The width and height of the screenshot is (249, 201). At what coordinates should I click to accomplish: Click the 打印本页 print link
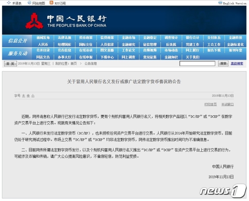tap(211, 105)
